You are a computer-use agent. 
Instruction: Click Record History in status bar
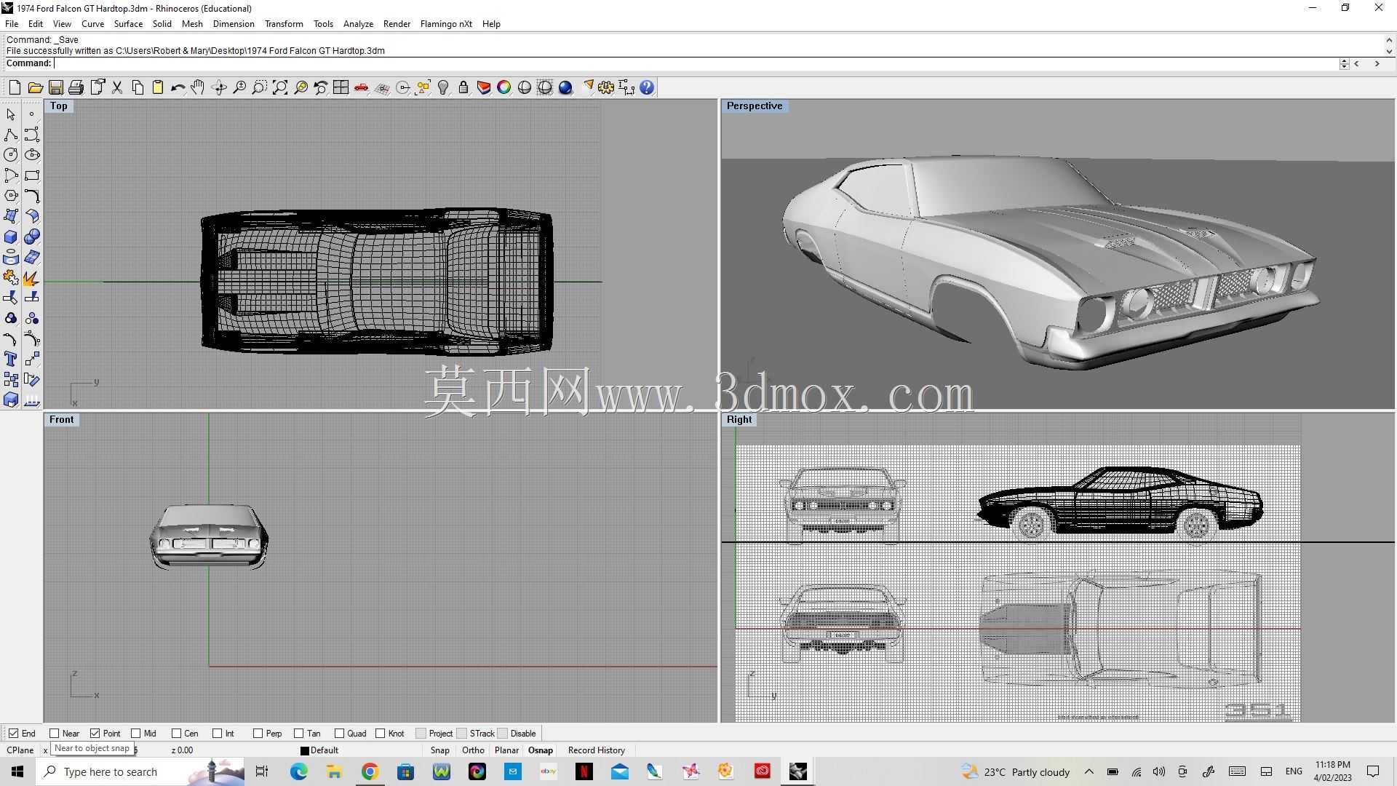(597, 750)
